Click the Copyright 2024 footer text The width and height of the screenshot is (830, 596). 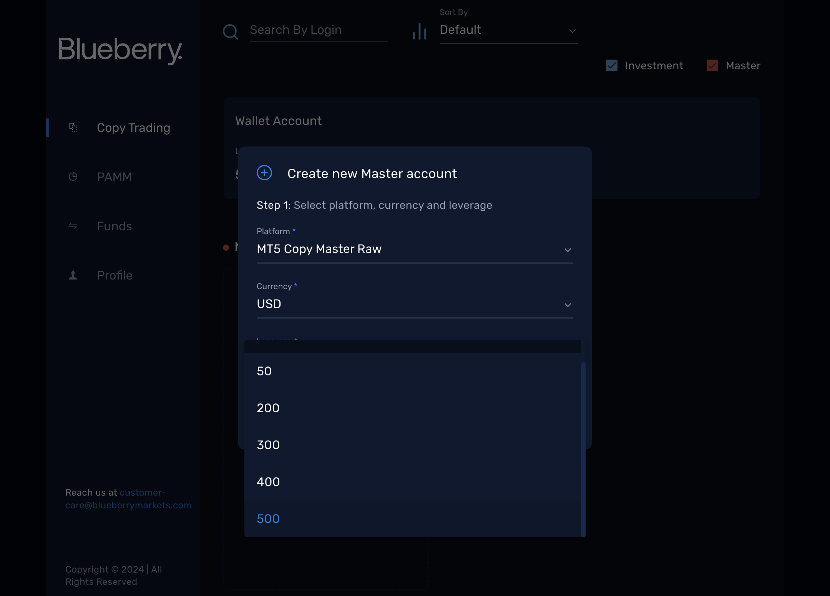pyautogui.click(x=113, y=575)
